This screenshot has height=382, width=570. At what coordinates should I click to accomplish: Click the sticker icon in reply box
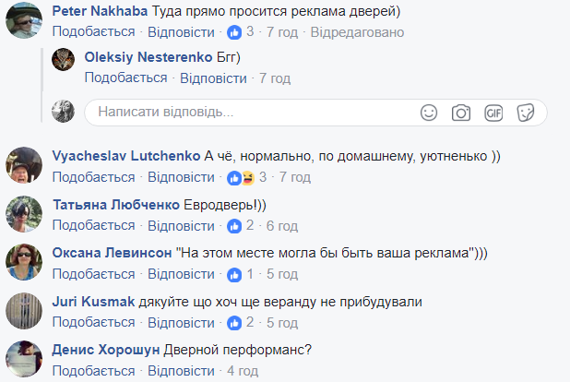pyautogui.click(x=526, y=113)
